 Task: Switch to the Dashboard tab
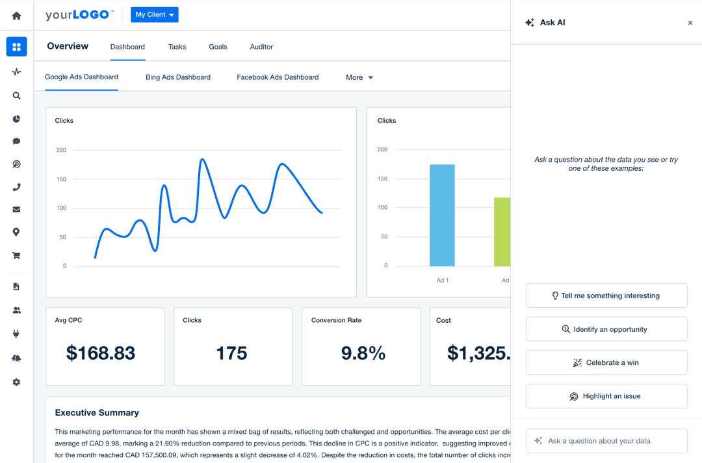[127, 47]
